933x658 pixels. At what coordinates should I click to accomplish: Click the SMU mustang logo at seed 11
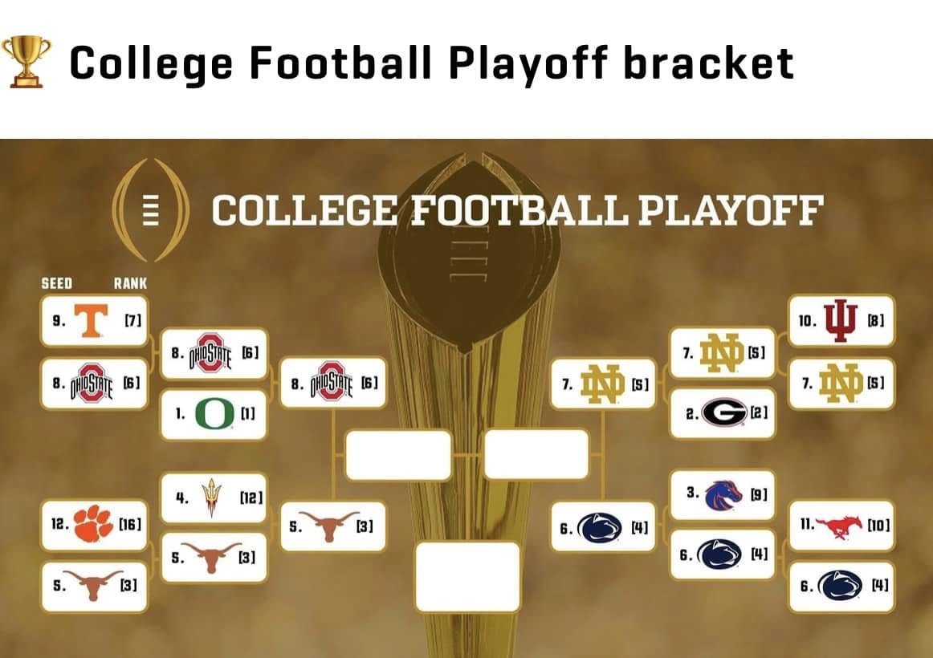tap(839, 526)
